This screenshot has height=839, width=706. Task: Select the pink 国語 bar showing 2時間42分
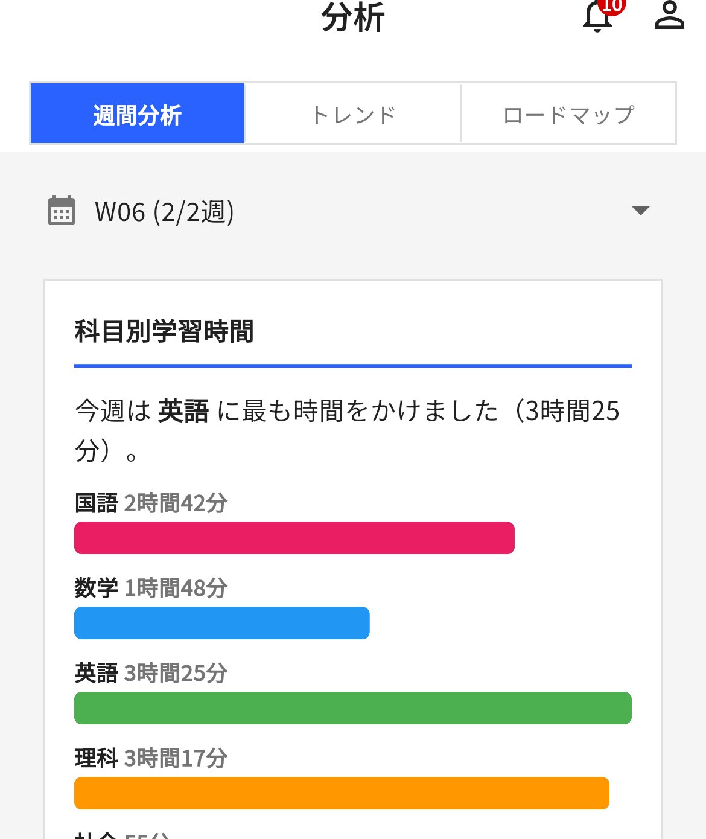click(294, 537)
